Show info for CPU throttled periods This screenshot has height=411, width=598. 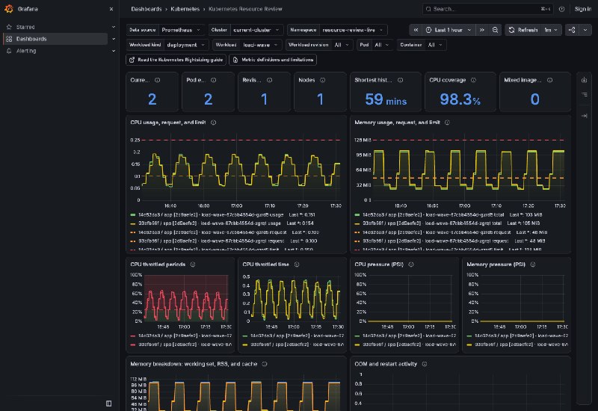click(x=193, y=265)
